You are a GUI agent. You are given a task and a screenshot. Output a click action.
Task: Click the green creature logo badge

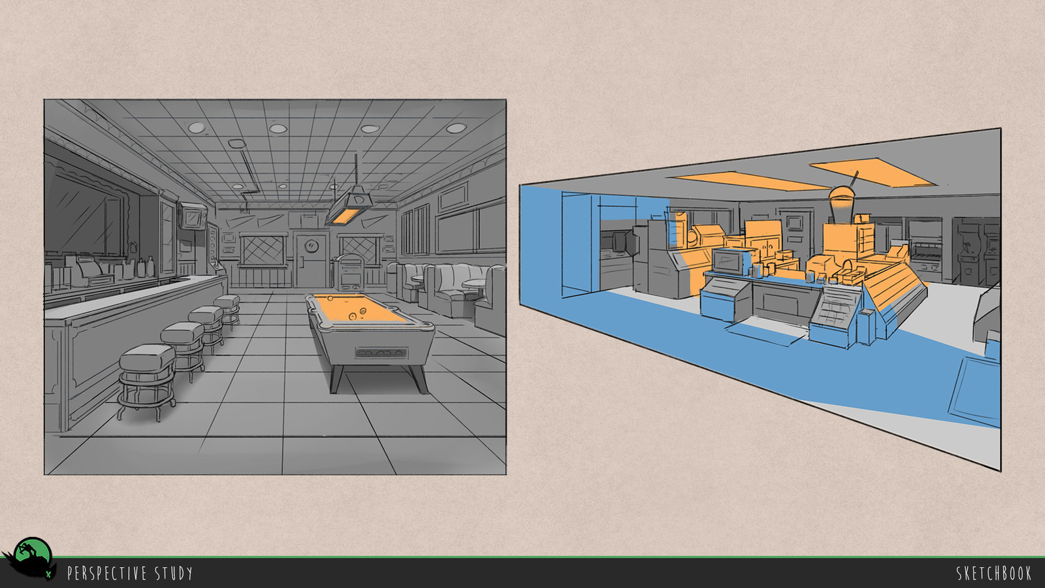coord(29,559)
